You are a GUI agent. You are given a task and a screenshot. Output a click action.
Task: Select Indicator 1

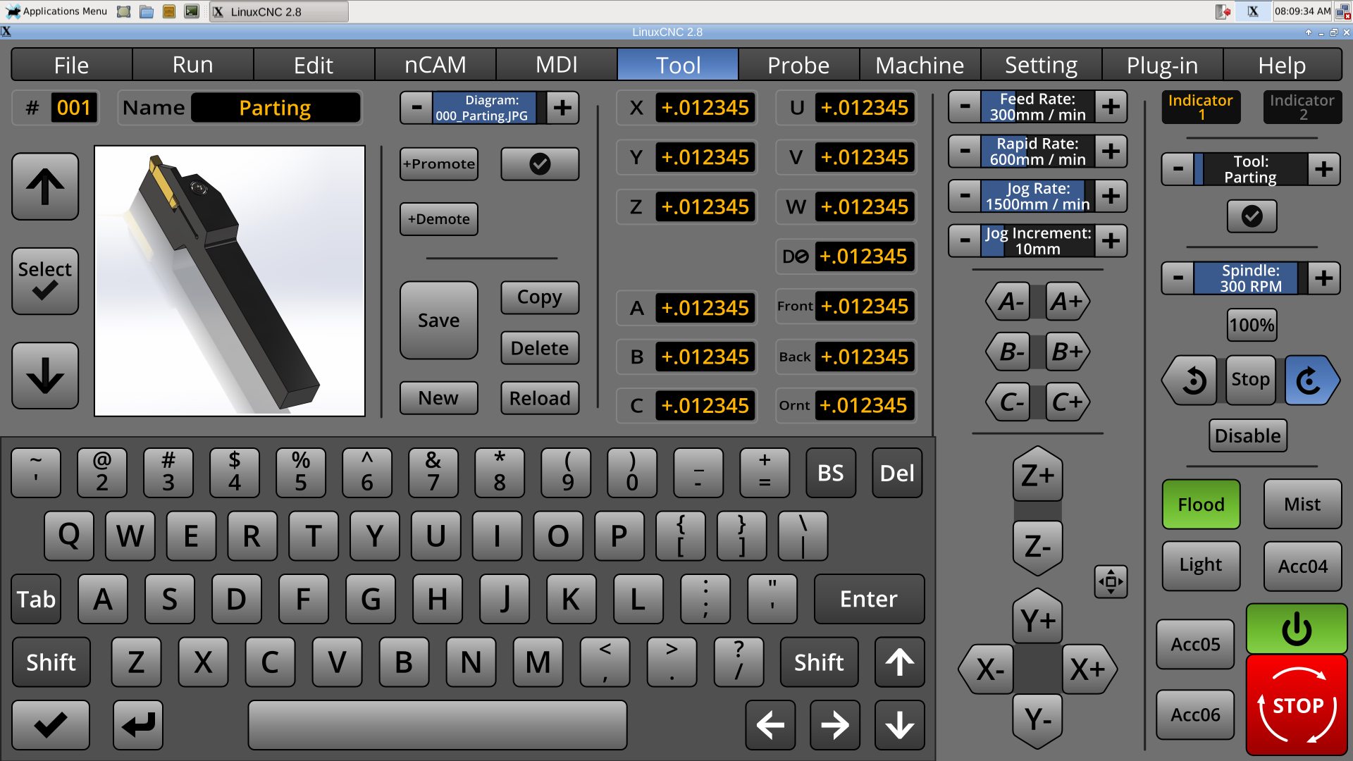coord(1201,107)
